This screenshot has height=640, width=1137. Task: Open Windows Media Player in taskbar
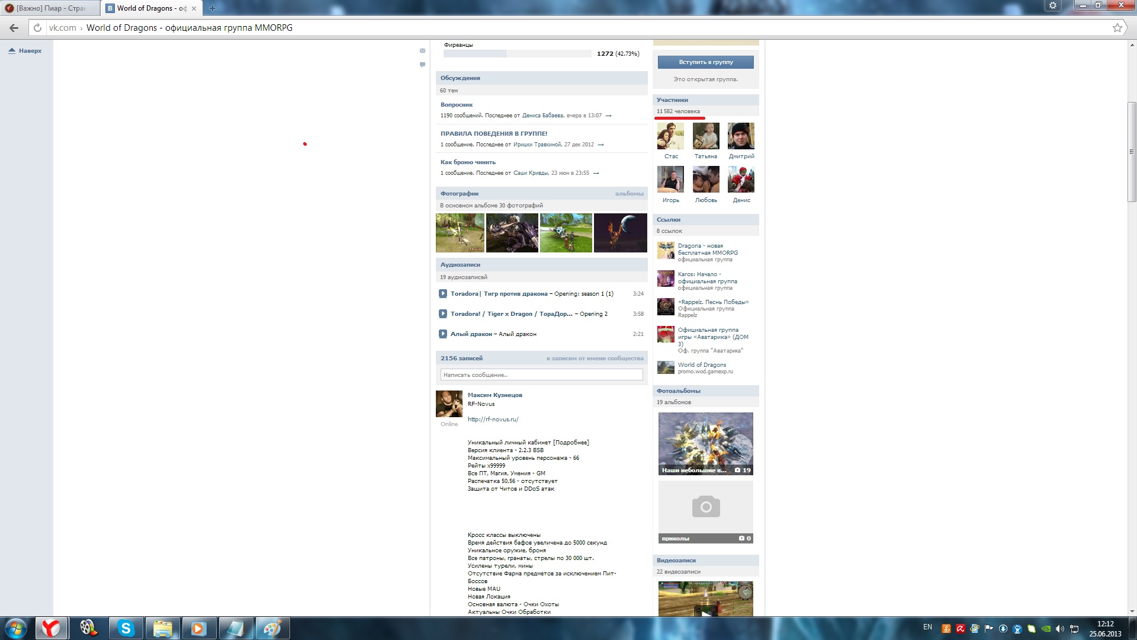coord(198,628)
